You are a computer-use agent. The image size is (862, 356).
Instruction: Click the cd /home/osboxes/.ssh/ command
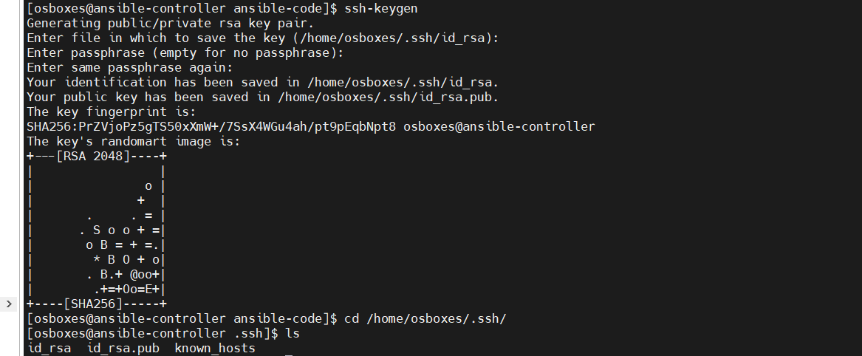(x=425, y=319)
